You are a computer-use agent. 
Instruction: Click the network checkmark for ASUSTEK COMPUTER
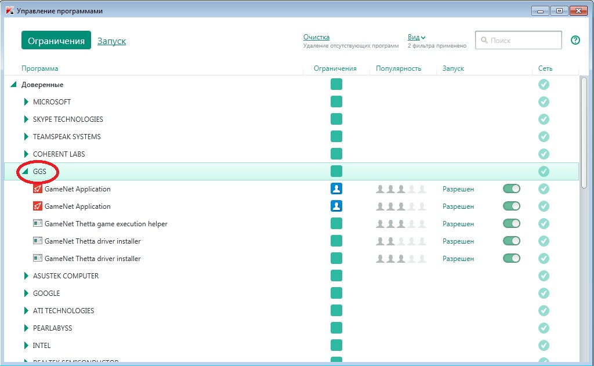[x=544, y=276]
